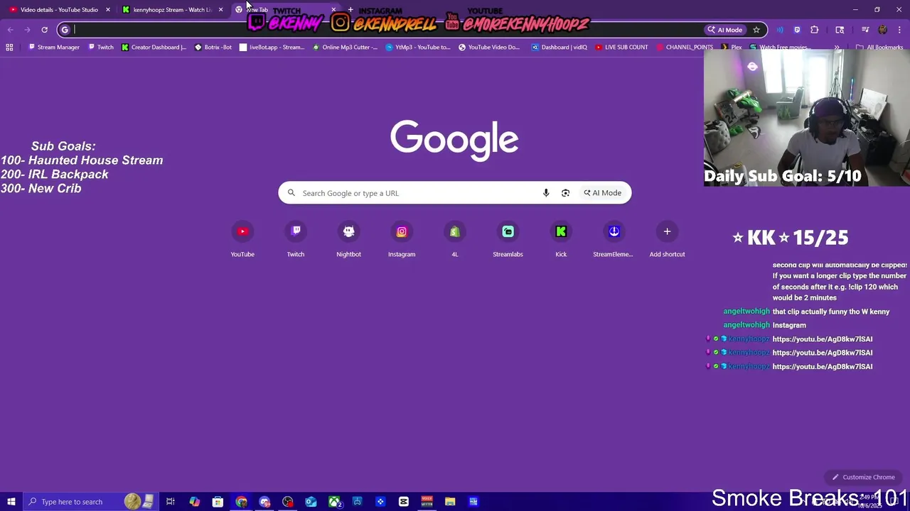Image resolution: width=910 pixels, height=511 pixels.
Task: Open the Apps grid in bookmarks bar
Action: point(9,48)
